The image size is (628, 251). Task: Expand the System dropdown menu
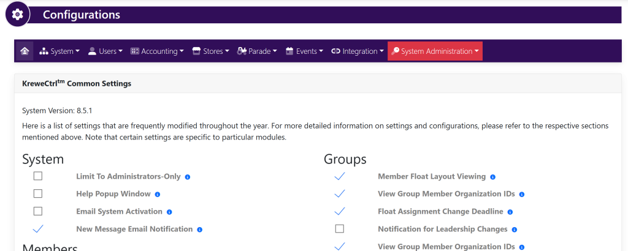click(x=59, y=51)
